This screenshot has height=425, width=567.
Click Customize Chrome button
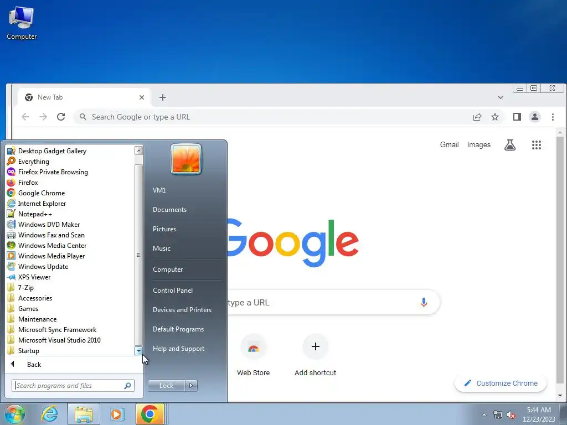tap(501, 383)
